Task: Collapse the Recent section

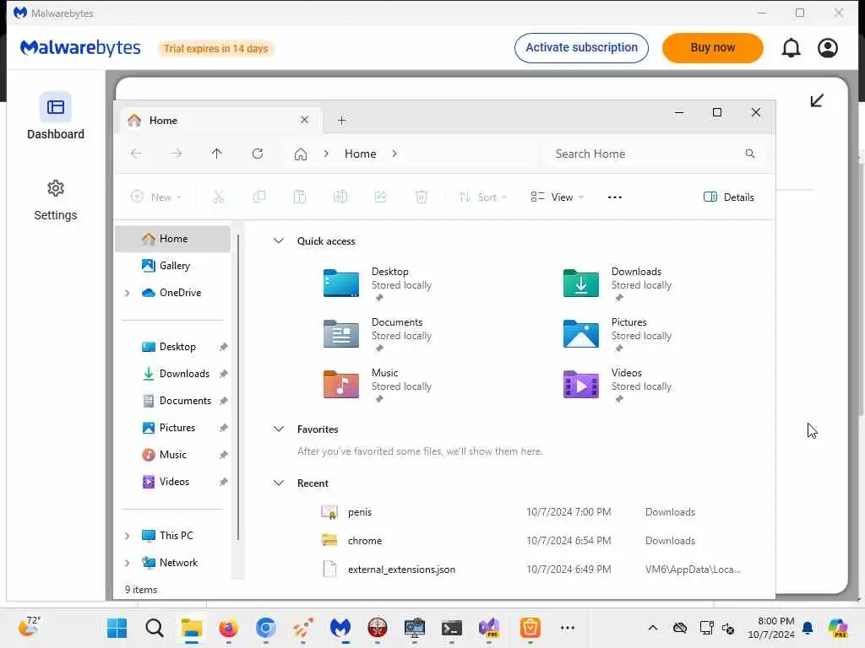Action: (279, 483)
